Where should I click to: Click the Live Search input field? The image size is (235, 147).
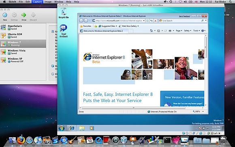[181, 21]
